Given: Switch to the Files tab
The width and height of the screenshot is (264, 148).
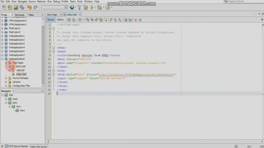Looking at the screenshot, I should coord(31,15).
